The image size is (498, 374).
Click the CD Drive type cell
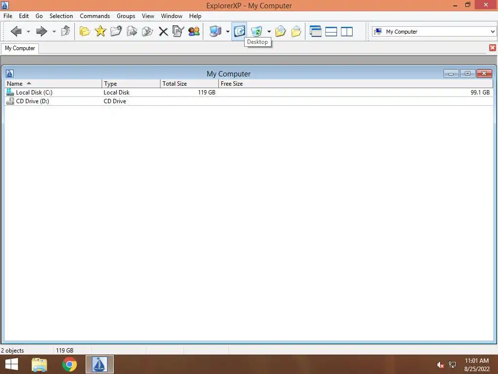115,101
